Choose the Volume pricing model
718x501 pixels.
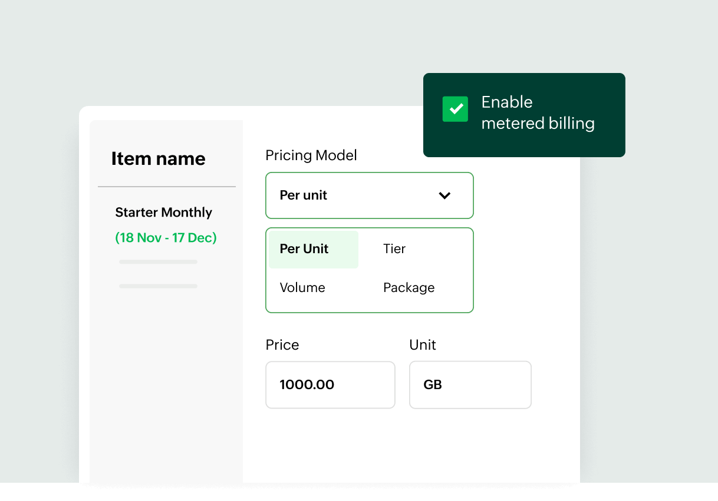pos(302,287)
